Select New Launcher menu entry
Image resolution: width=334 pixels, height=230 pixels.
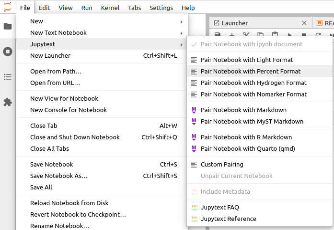[x=102, y=55]
